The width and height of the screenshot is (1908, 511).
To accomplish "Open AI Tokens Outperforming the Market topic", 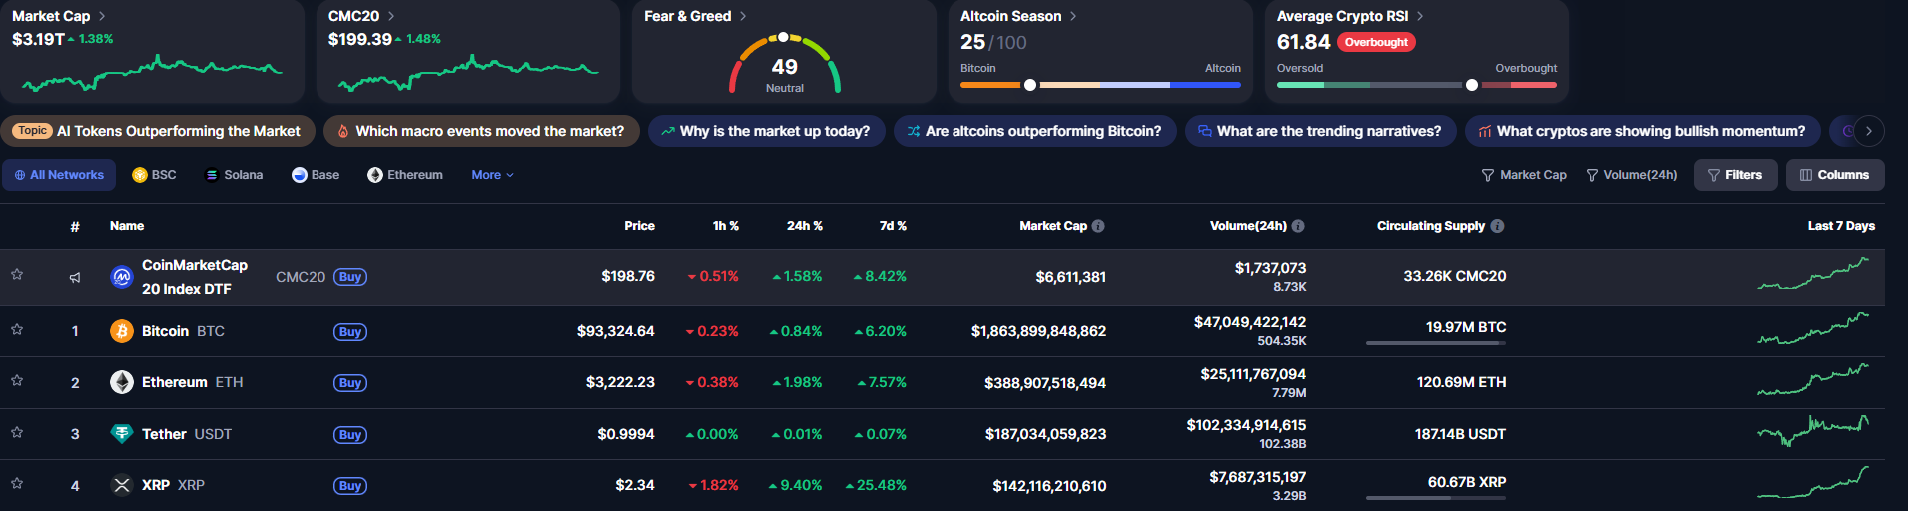I will [x=158, y=131].
